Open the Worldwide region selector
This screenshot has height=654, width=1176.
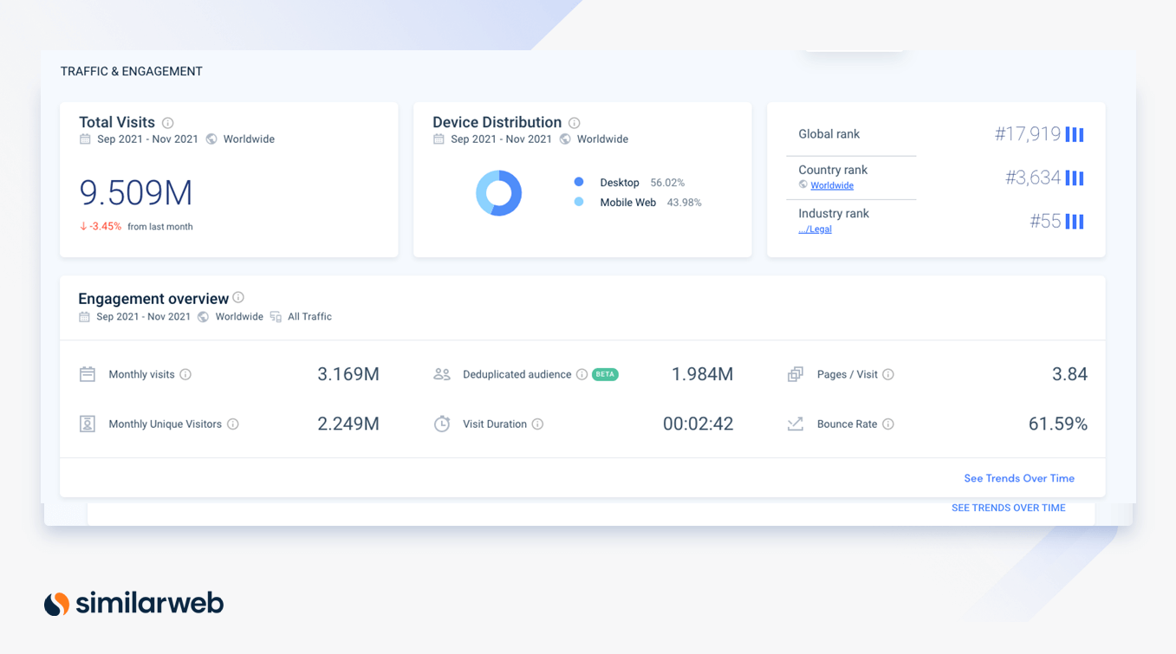coord(240,316)
